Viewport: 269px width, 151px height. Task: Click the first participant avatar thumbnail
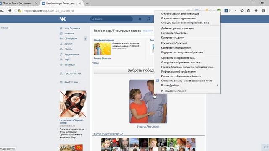106,143
